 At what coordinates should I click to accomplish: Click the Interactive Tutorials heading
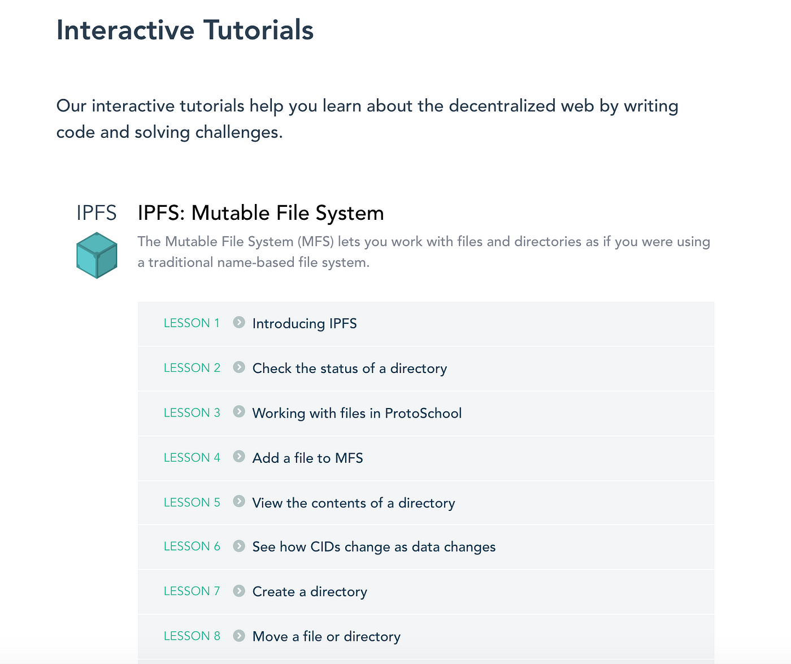[x=185, y=30]
